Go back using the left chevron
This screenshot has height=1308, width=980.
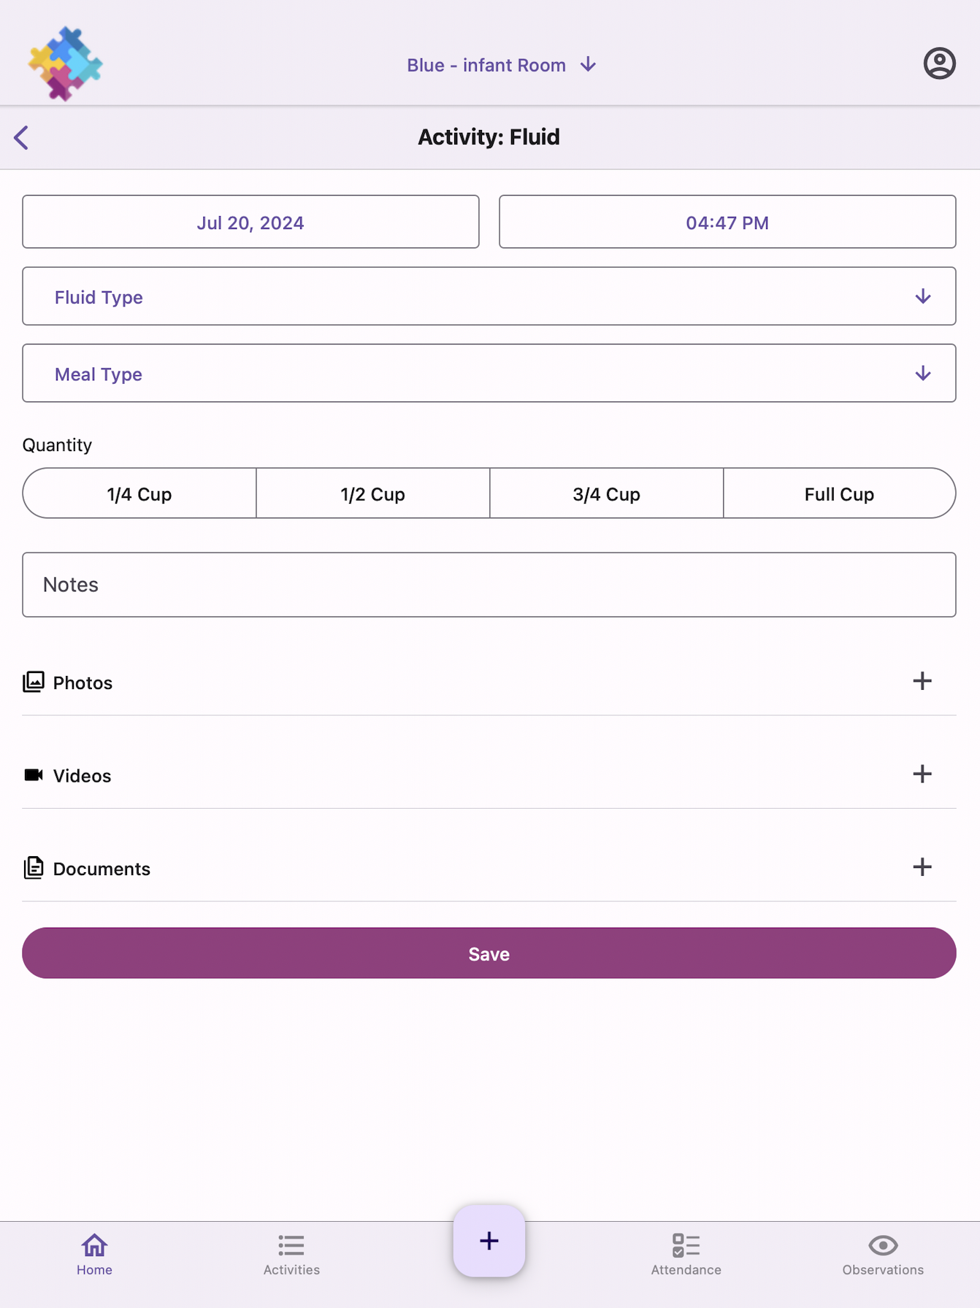point(21,137)
